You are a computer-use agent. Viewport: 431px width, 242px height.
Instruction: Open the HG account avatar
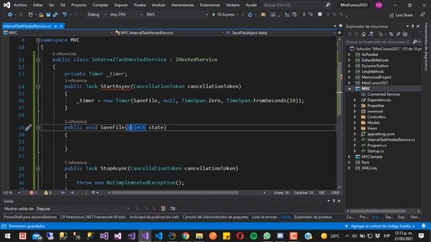pos(378,5)
